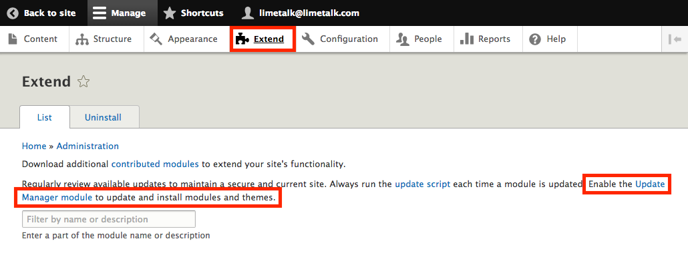
Task: Add Extend page to shortcuts star
Action: click(x=83, y=81)
